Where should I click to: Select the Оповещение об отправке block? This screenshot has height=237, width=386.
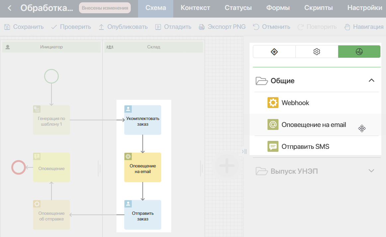tap(51, 215)
